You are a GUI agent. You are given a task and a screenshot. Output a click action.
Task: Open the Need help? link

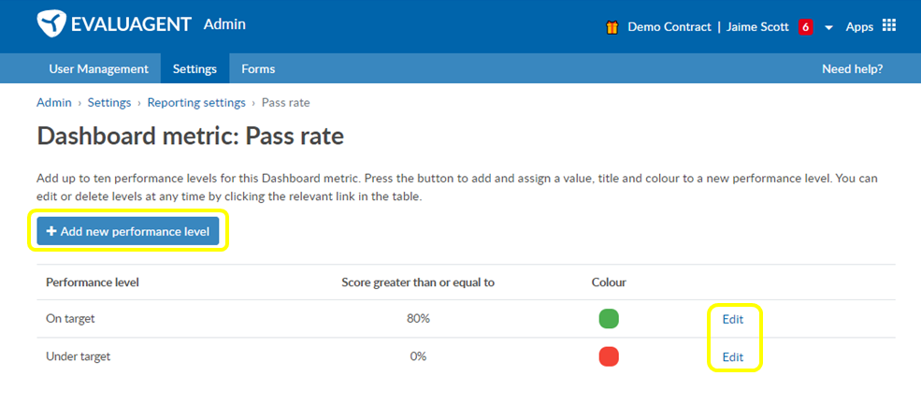853,69
